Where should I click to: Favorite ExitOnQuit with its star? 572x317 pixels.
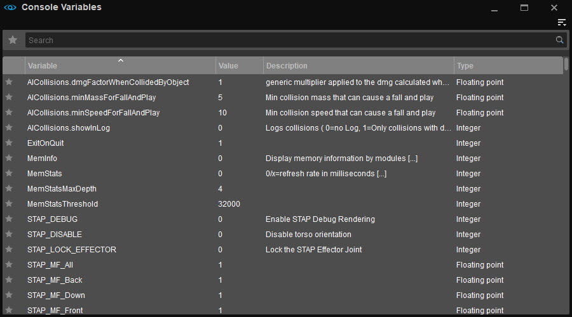click(x=9, y=143)
